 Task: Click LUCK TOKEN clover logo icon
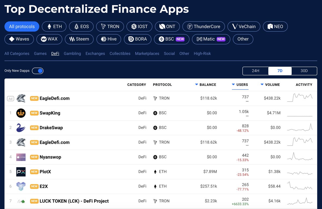[x=21, y=201]
